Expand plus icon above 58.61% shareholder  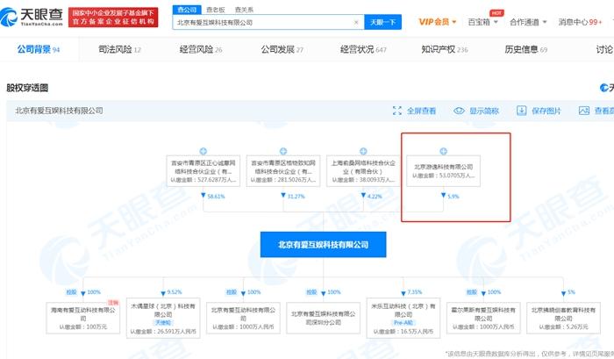pos(203,151)
